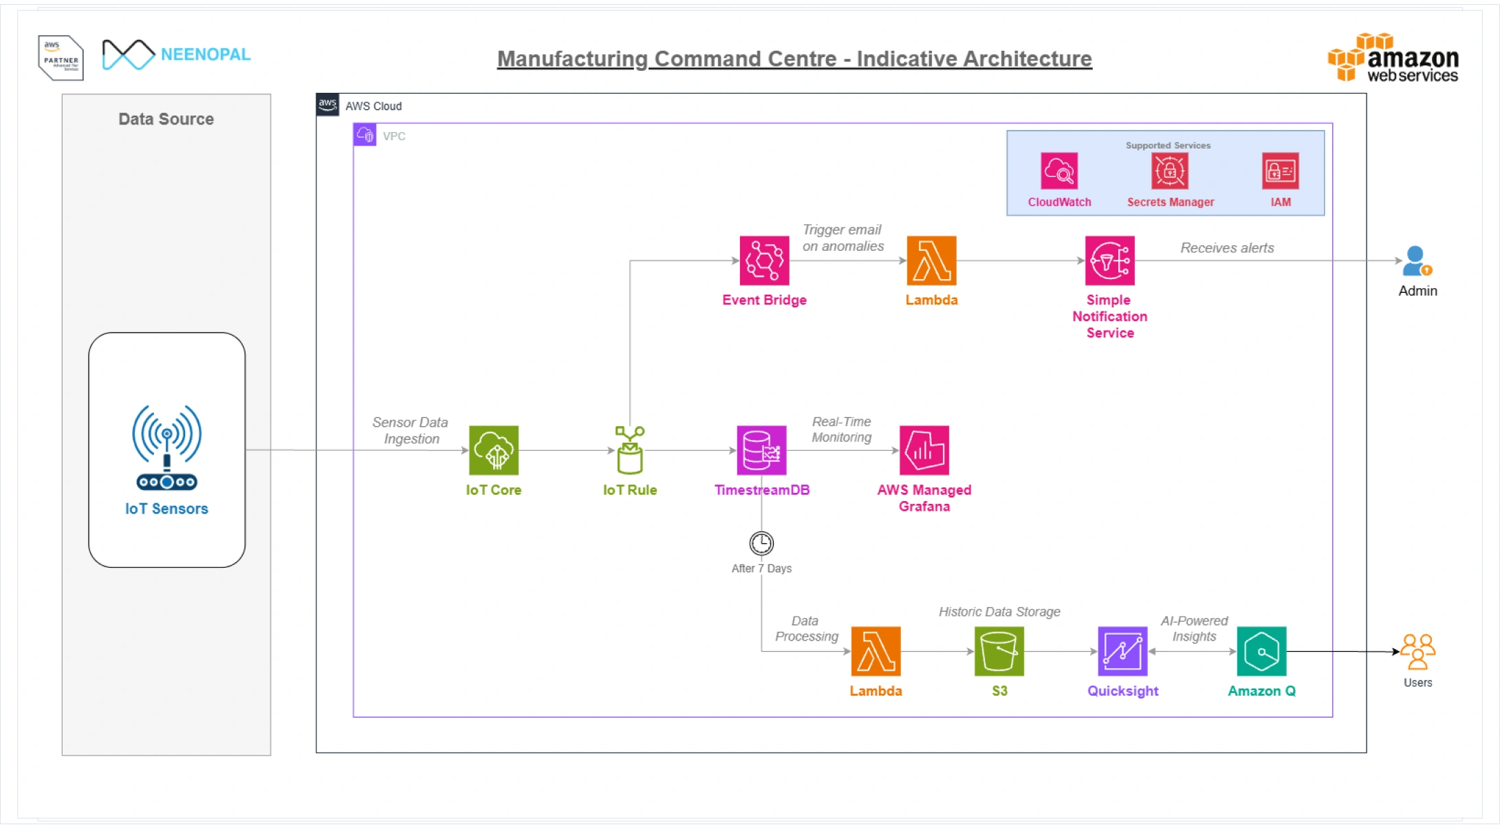
Task: Click the IoT Sensors antenna icon
Action: click(166, 447)
